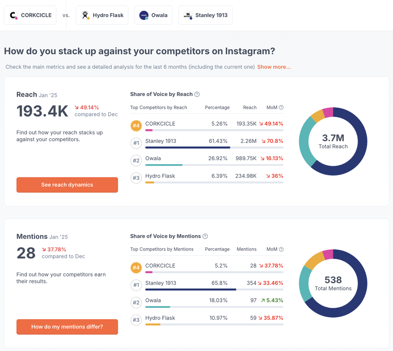
Task: Click the Percentage column header in Reach table
Action: click(x=217, y=108)
